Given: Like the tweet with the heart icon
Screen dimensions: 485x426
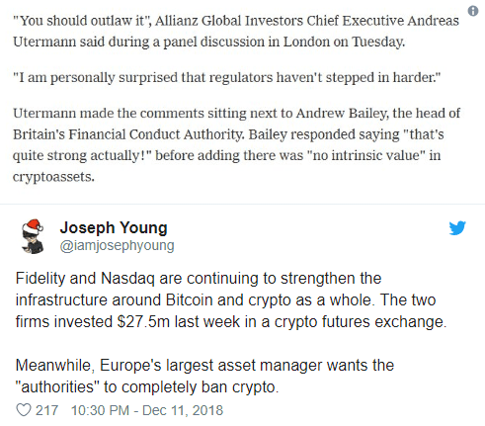Looking at the screenshot, I should [x=24, y=410].
